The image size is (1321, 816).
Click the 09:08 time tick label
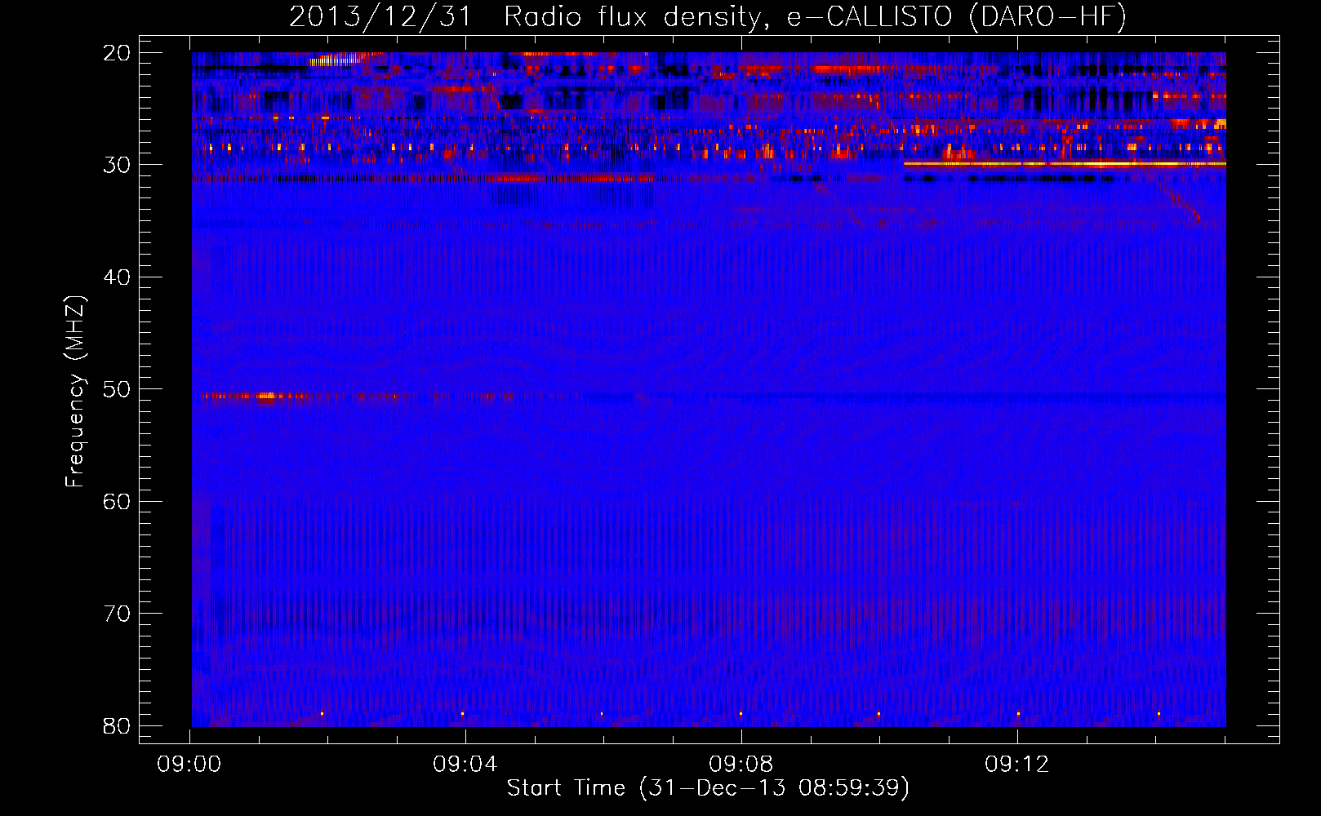[741, 765]
